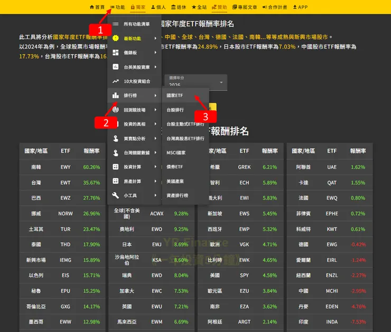Click the QAT ticker for 卡達
Image resolution: width=391 pixels, height=332 pixels.
click(332, 183)
